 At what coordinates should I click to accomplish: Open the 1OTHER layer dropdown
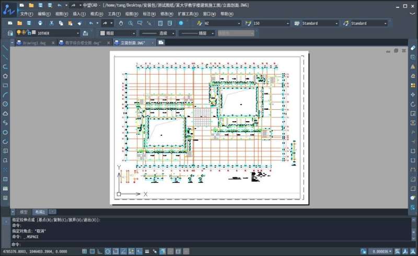click(x=57, y=33)
